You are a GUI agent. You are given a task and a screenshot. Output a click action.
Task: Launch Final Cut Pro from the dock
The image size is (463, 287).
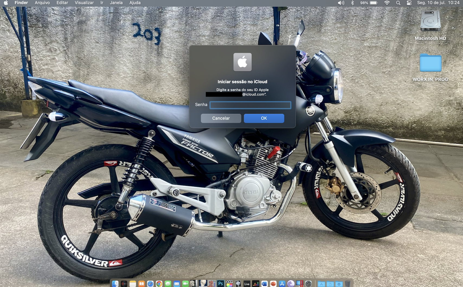pos(229,284)
